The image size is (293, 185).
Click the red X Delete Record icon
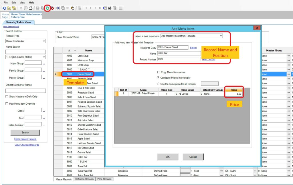click(52, 8)
